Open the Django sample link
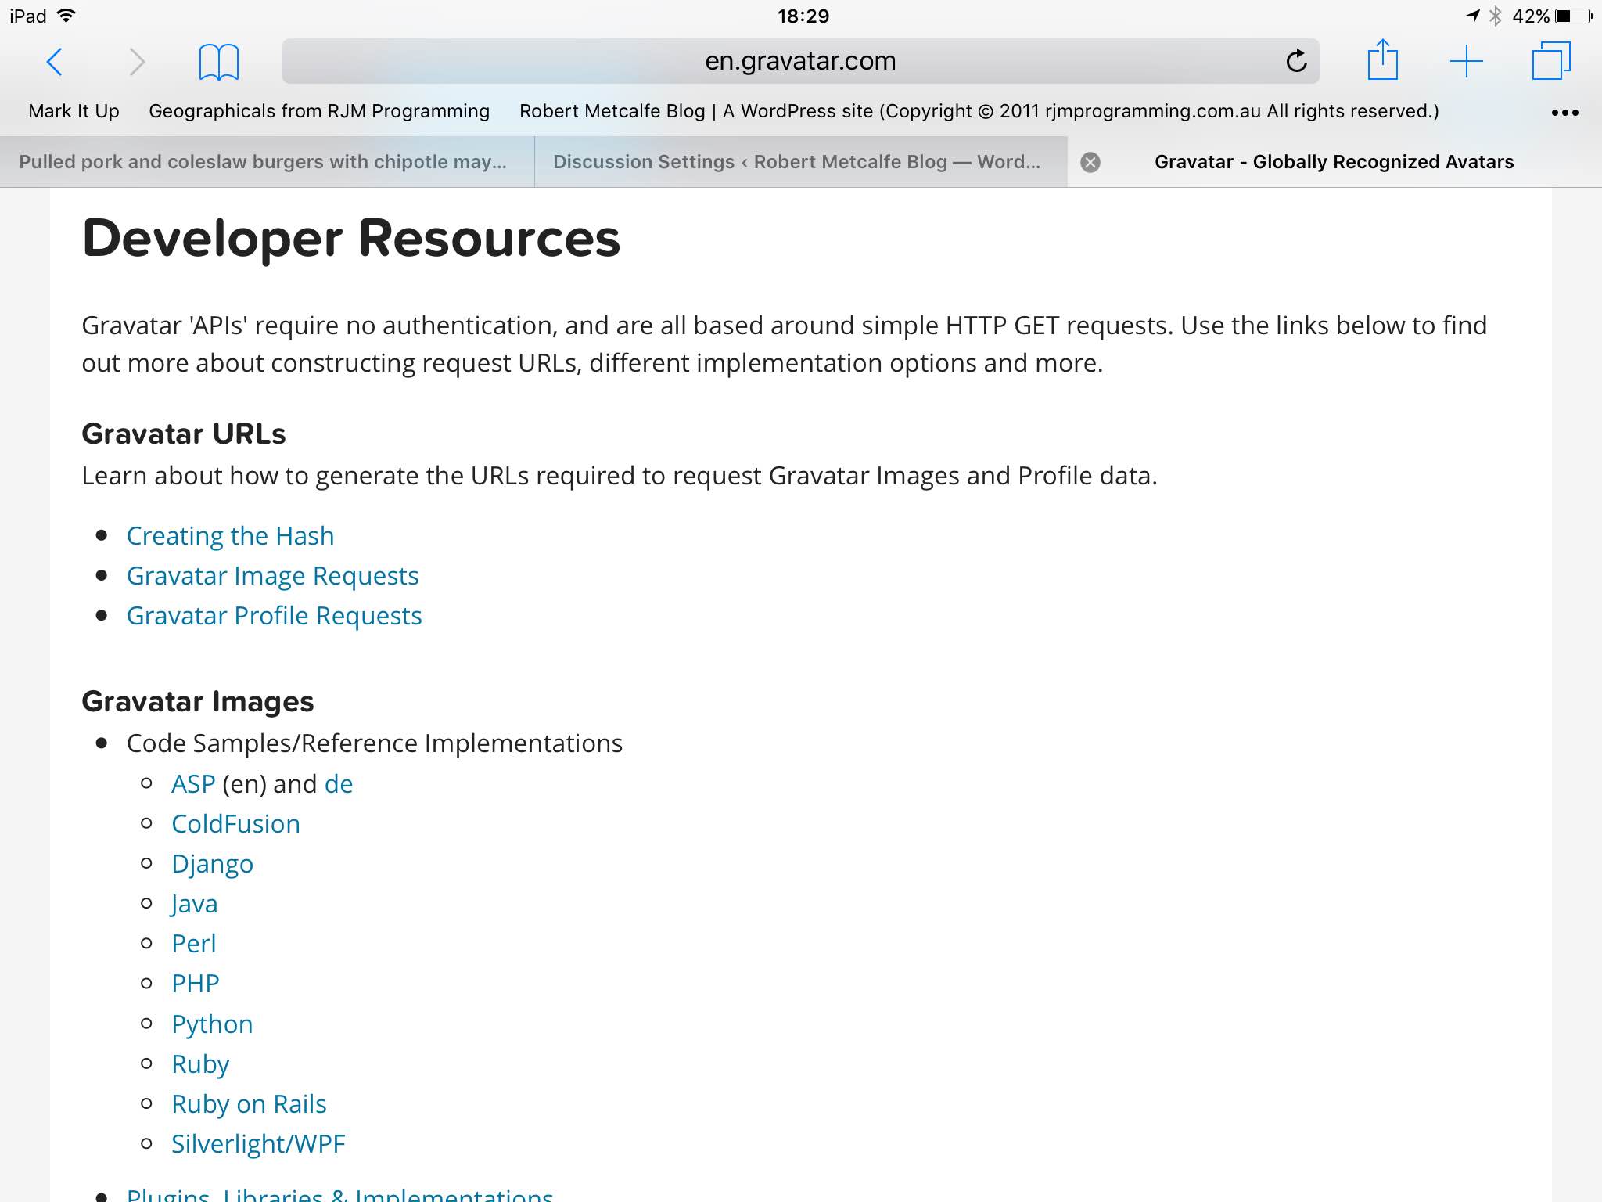 [212, 865]
